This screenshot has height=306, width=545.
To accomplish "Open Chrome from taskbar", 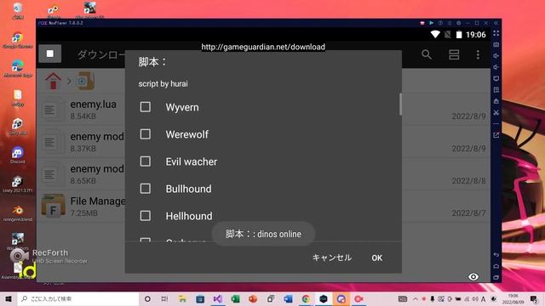I will point(306,298).
